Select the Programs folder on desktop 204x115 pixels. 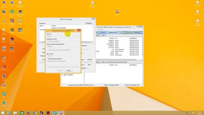tap(4, 40)
